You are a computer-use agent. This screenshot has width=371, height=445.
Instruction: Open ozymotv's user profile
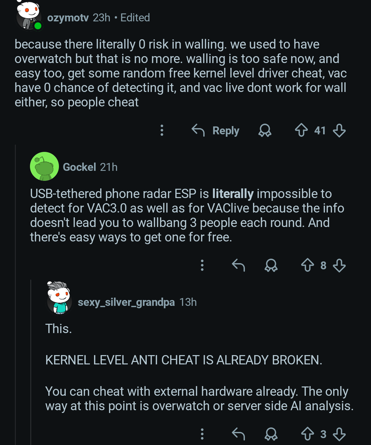(68, 18)
